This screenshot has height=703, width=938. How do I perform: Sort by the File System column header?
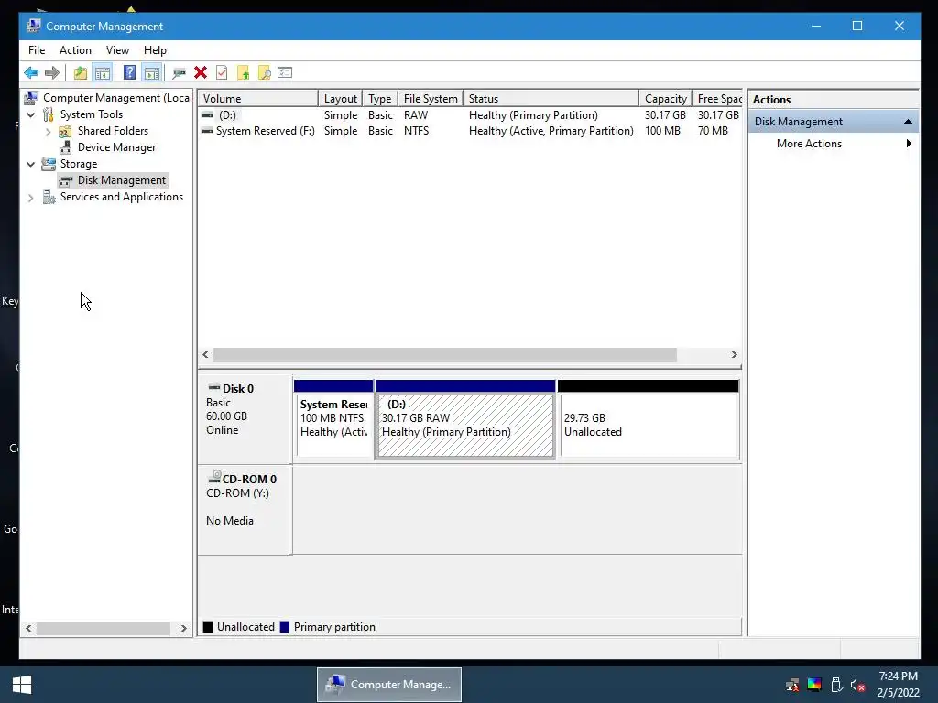(431, 99)
